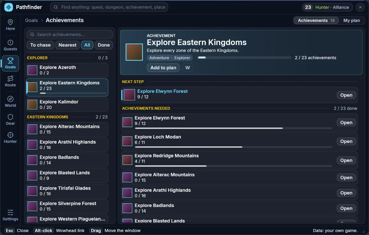Open the Next Step Explore Elwynn Forest

tap(346, 95)
